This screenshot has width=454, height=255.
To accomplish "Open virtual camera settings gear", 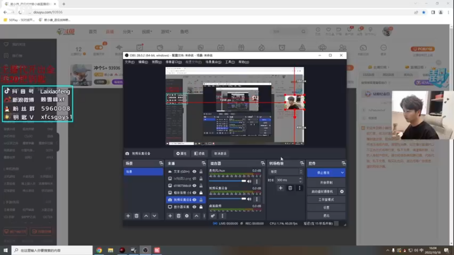I will click(x=342, y=192).
